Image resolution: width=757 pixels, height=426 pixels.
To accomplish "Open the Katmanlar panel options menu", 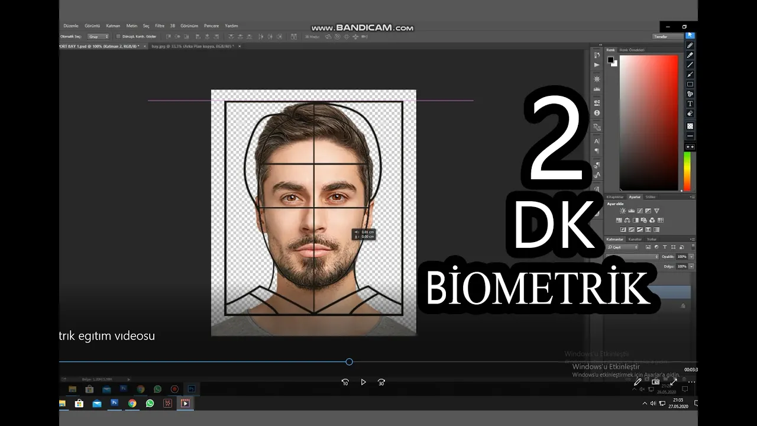I will [x=693, y=239].
